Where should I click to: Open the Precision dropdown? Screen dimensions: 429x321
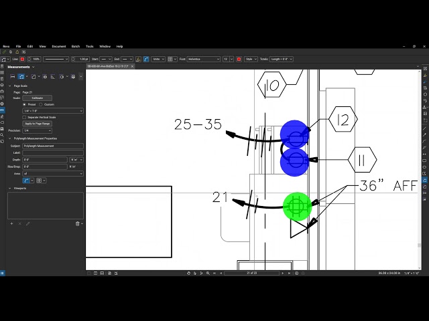pos(38,131)
